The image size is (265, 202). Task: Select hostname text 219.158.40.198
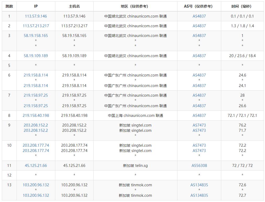point(74,116)
